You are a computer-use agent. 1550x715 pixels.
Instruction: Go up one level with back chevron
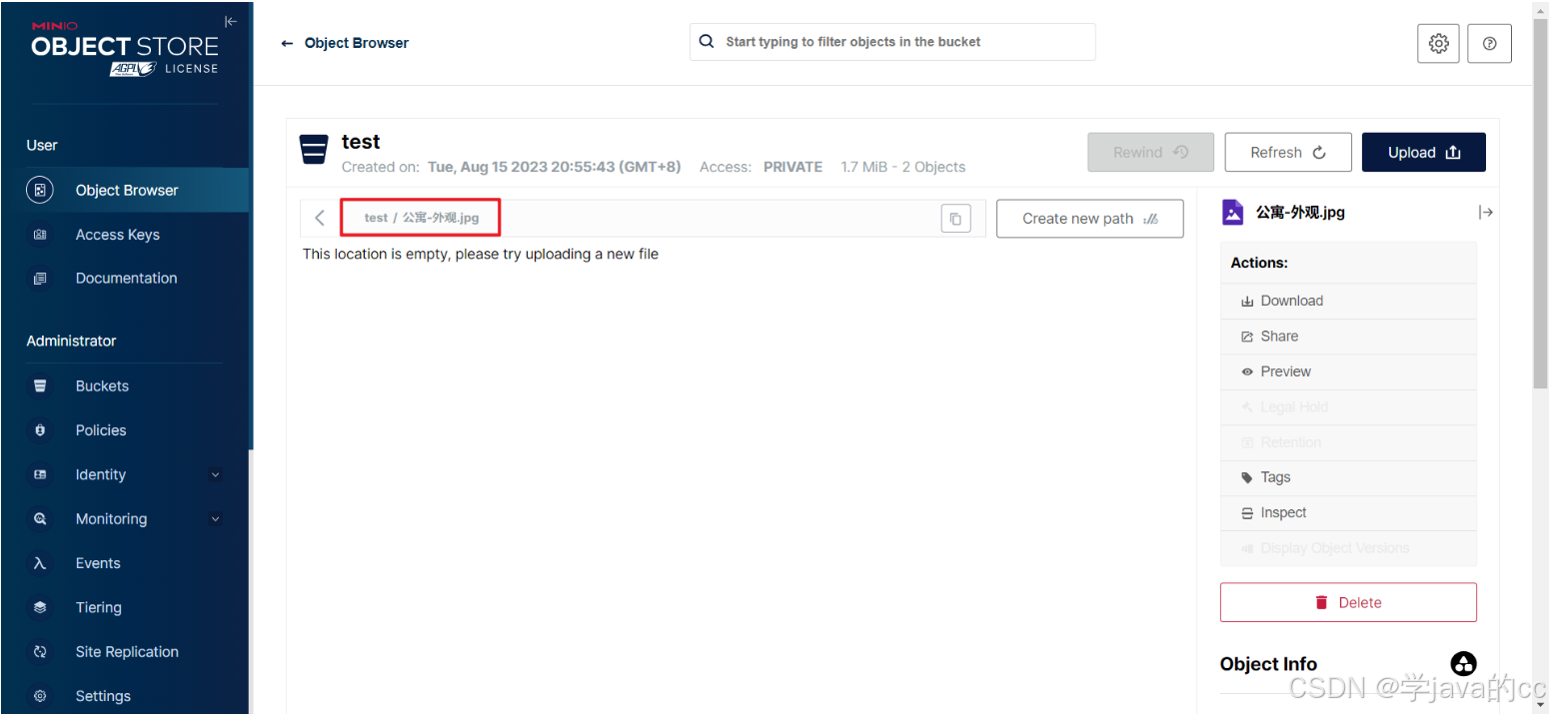(x=320, y=218)
